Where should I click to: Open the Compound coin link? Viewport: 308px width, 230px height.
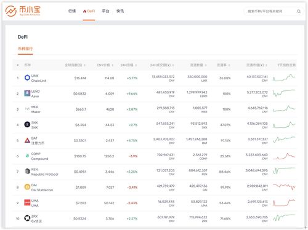(39, 159)
